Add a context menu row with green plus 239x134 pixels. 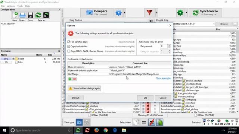click(70, 79)
